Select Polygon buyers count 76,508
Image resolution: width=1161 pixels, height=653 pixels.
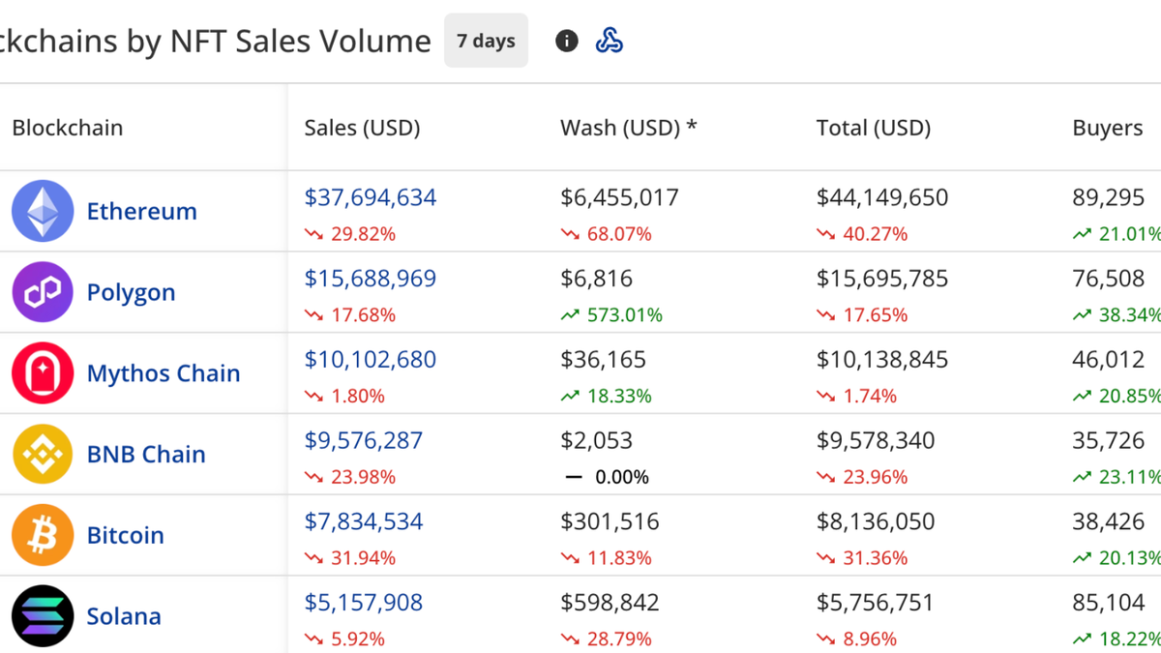pyautogui.click(x=1109, y=279)
